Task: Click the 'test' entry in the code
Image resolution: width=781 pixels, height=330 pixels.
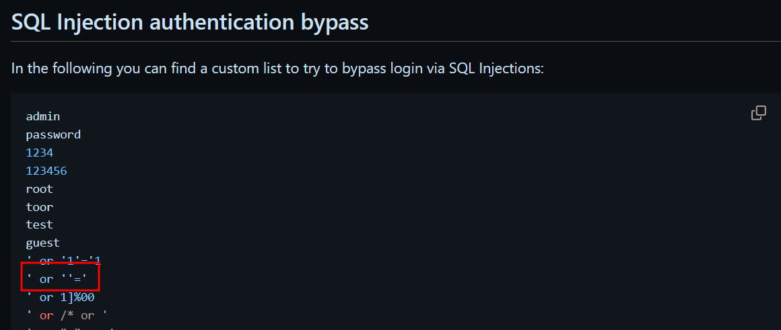Action: coord(40,224)
